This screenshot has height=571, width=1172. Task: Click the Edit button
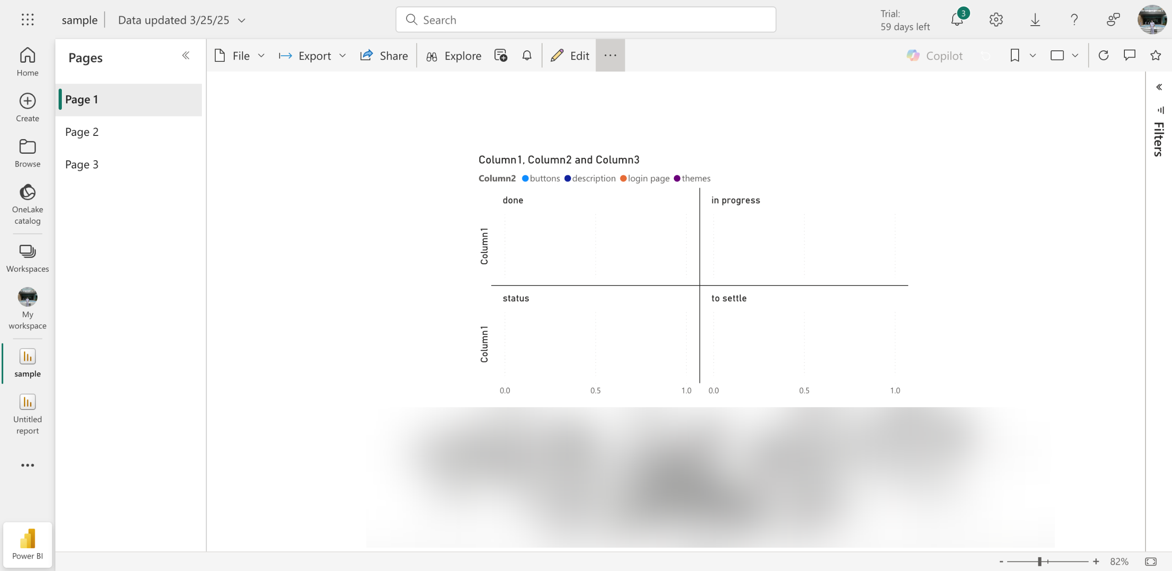coord(570,55)
